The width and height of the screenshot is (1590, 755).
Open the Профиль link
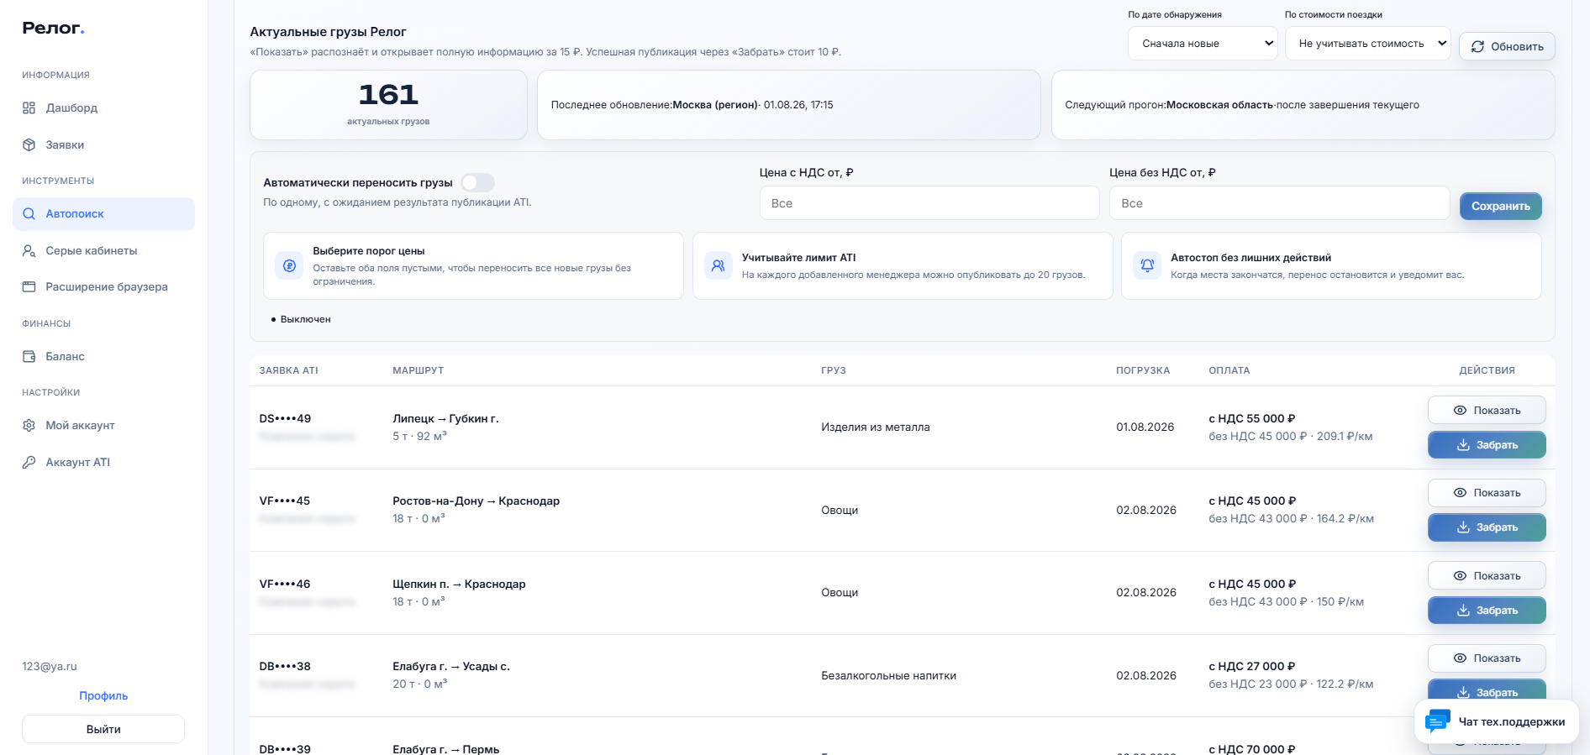pyautogui.click(x=103, y=696)
